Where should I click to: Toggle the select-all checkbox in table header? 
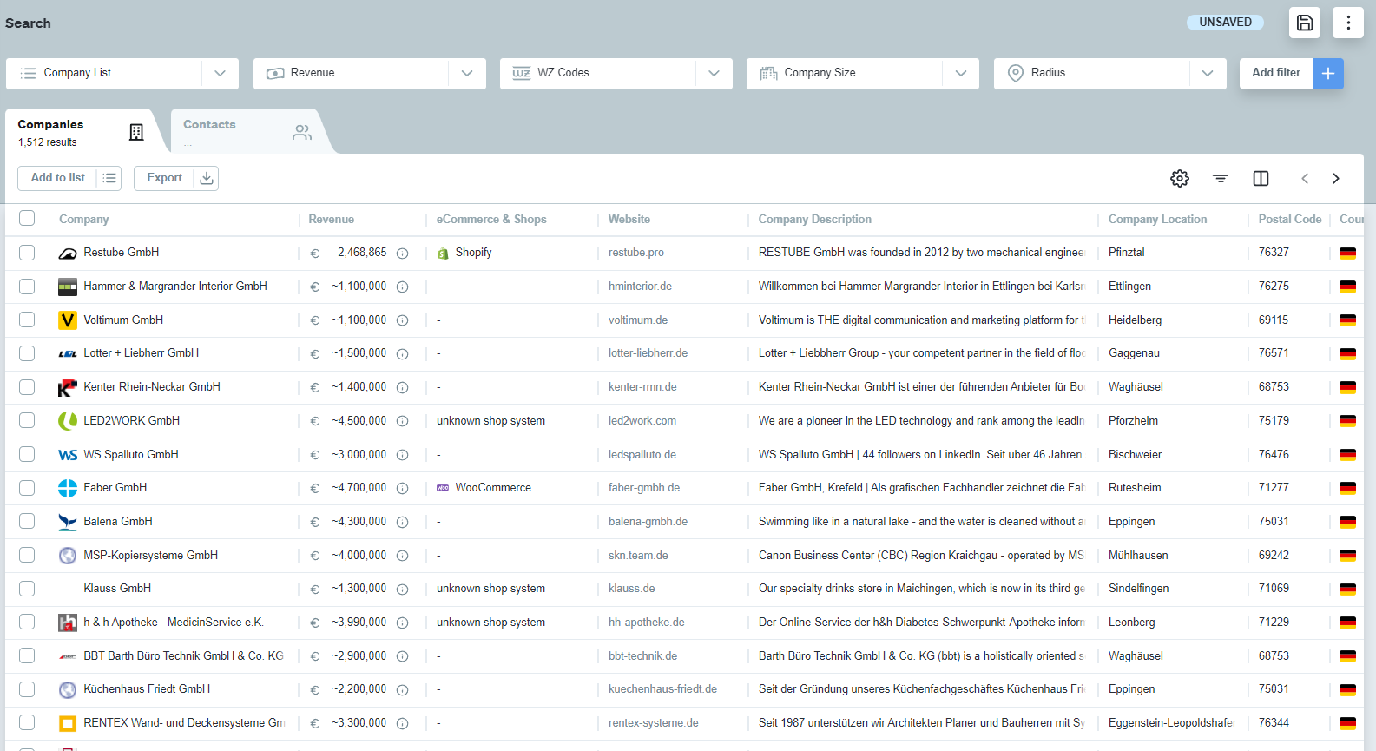(27, 218)
